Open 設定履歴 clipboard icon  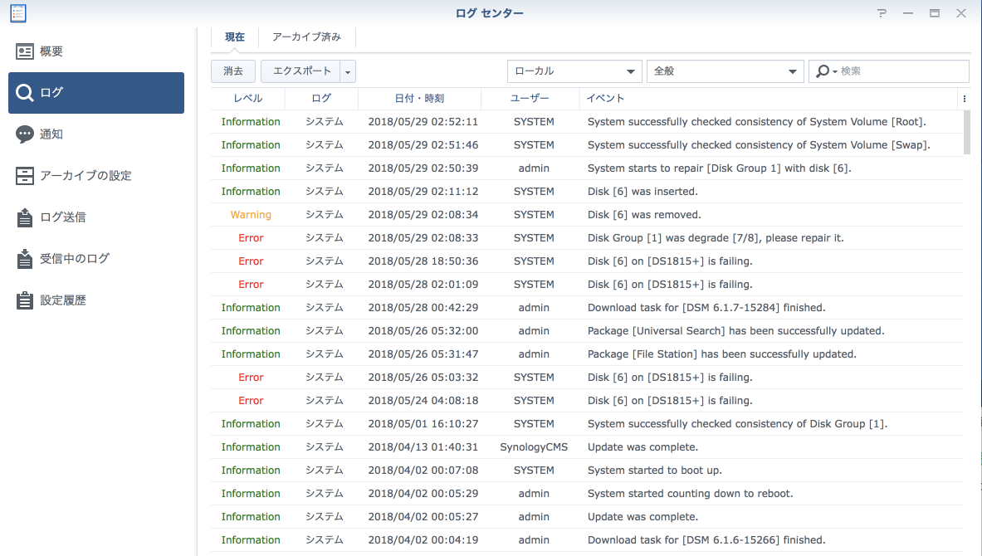(x=26, y=300)
